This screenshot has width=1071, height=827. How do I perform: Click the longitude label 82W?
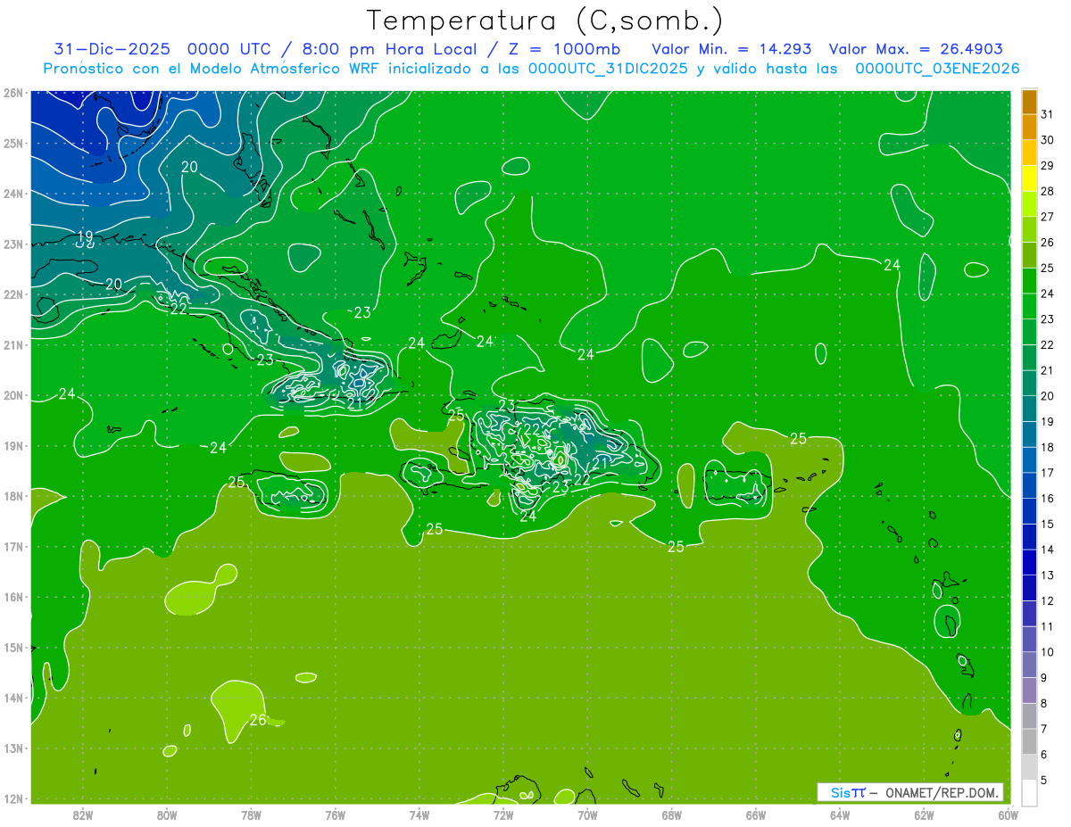83,815
